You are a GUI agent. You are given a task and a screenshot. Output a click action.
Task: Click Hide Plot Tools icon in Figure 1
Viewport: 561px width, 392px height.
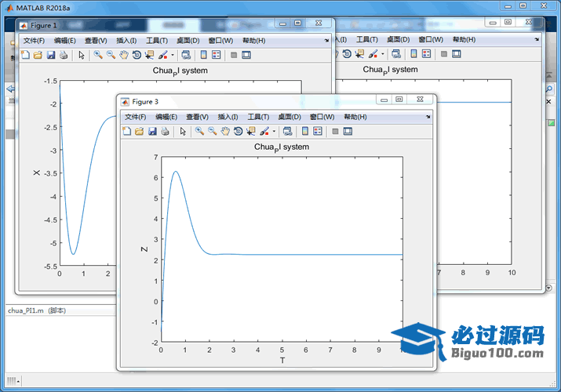234,55
